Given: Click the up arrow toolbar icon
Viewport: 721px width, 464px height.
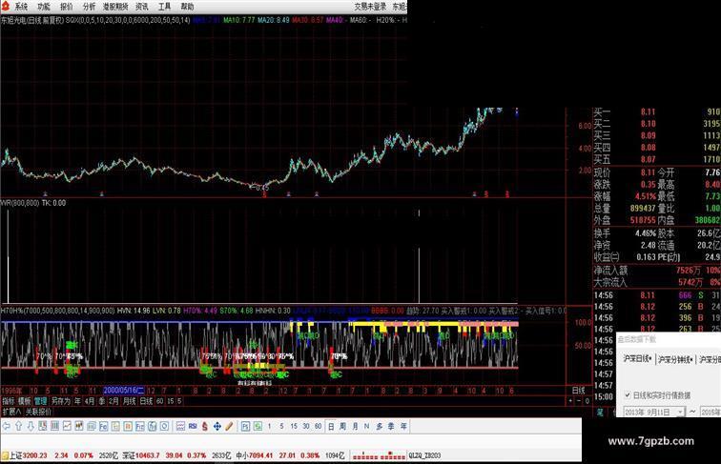Looking at the screenshot, I should [19, 426].
